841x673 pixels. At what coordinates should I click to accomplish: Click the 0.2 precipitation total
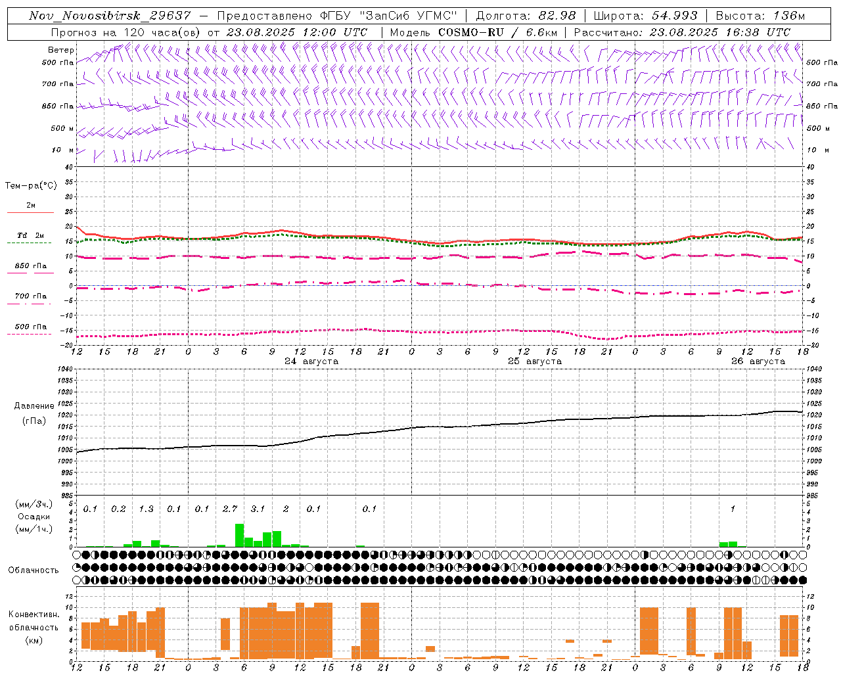pyautogui.click(x=118, y=509)
